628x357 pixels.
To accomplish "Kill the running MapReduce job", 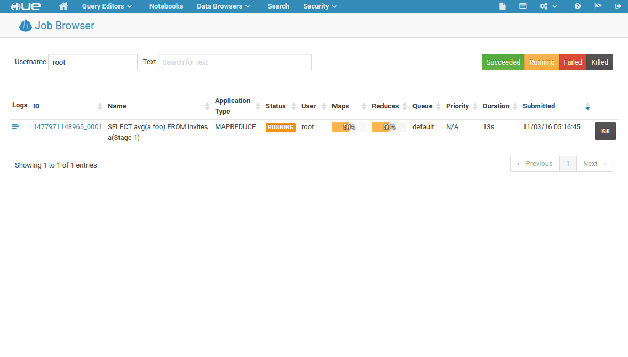I will pyautogui.click(x=605, y=131).
